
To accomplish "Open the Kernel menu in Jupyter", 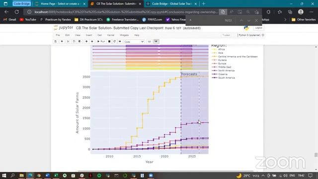I will coord(111,35).
